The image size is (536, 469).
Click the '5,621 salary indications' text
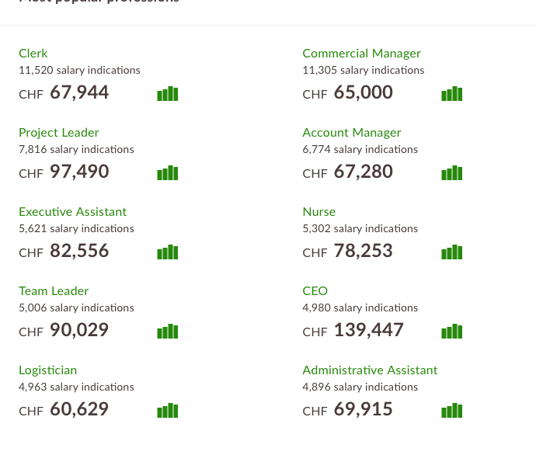tap(76, 229)
